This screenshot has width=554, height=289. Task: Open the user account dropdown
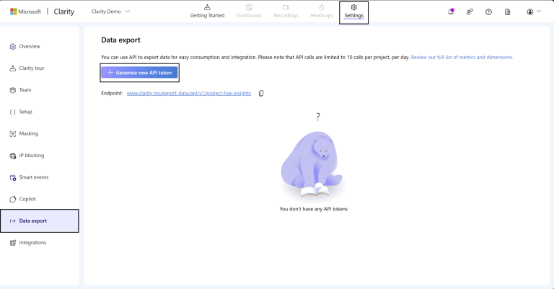(x=534, y=12)
